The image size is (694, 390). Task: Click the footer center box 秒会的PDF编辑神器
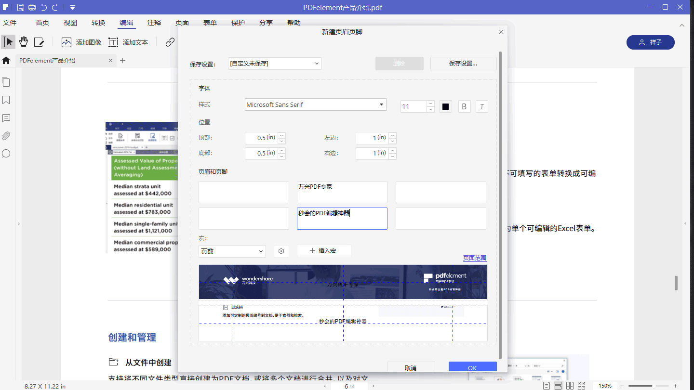click(342, 219)
